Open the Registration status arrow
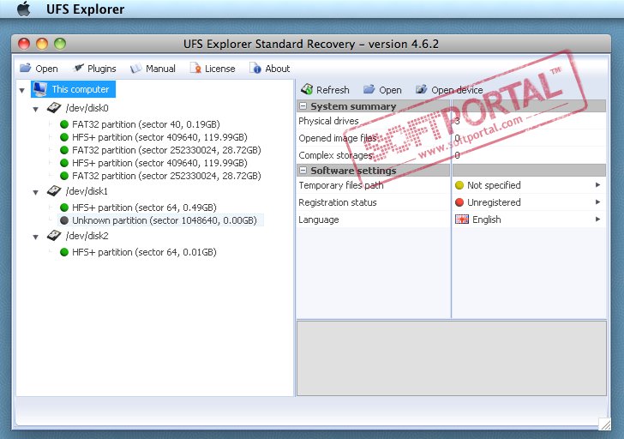The image size is (624, 439). coord(597,201)
